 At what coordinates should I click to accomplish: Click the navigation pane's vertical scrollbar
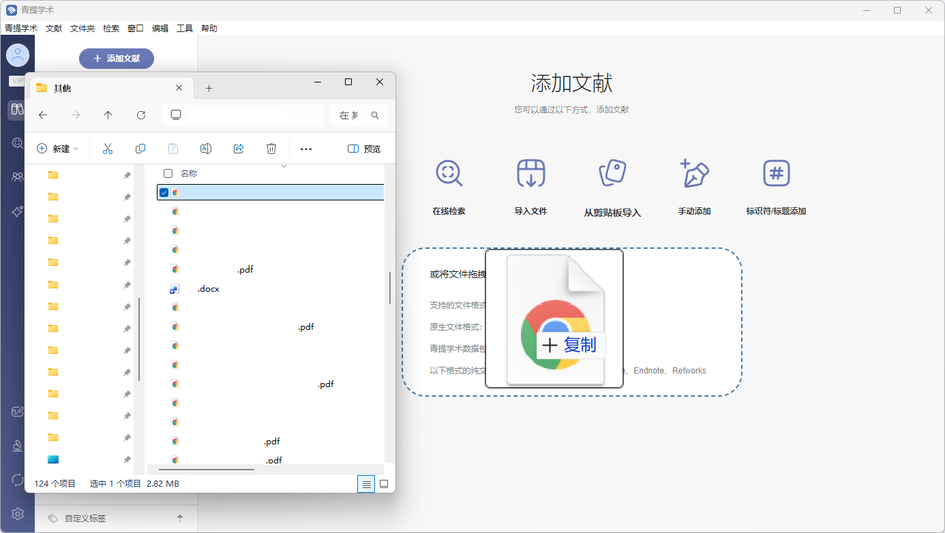[x=139, y=339]
